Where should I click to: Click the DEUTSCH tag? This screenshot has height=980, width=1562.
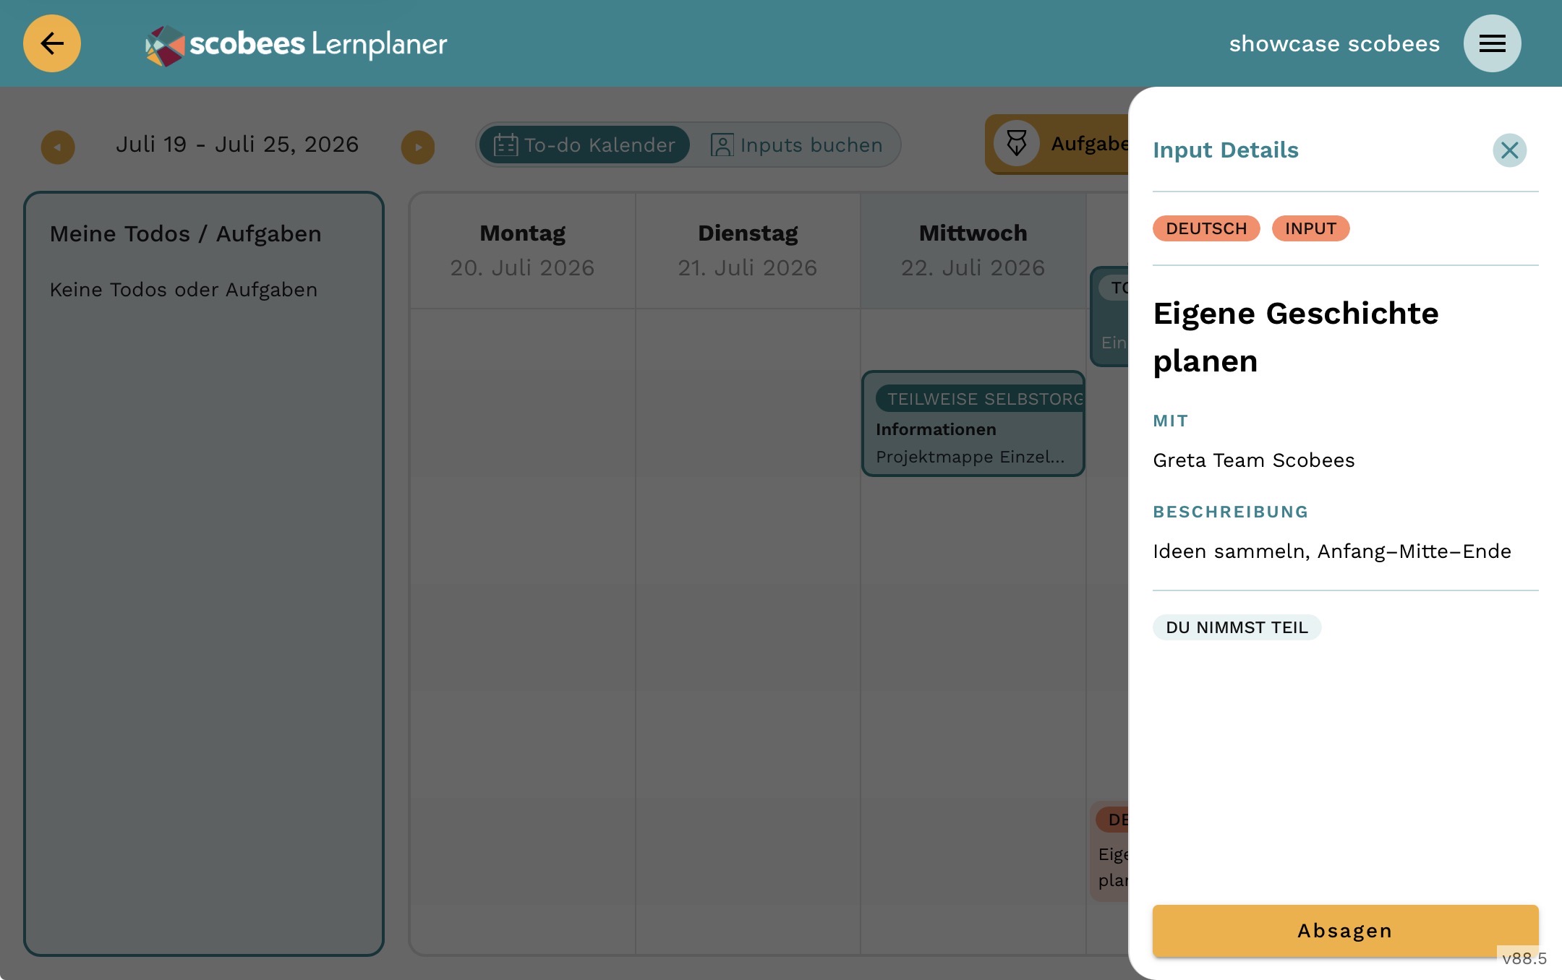(x=1206, y=228)
